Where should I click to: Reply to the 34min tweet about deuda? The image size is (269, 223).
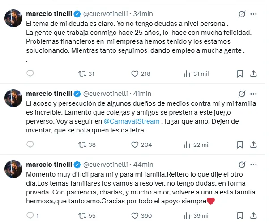(x=30, y=74)
